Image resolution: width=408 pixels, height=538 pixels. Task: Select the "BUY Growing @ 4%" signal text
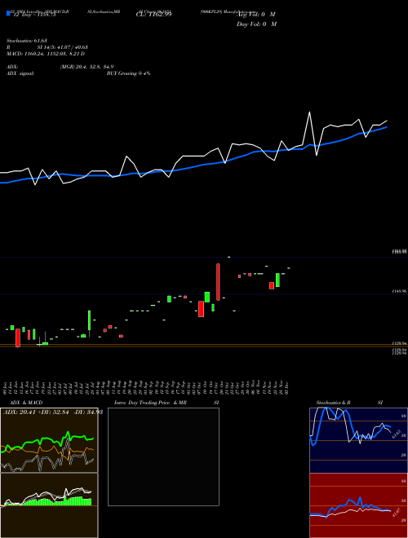pyautogui.click(x=128, y=73)
